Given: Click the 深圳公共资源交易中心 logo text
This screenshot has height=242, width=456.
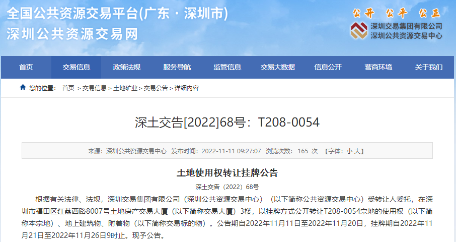Looking at the screenshot, I should [406, 35].
